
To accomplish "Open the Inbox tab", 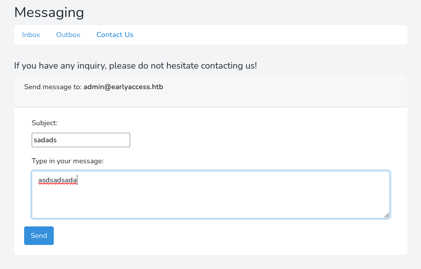I will [x=31, y=35].
